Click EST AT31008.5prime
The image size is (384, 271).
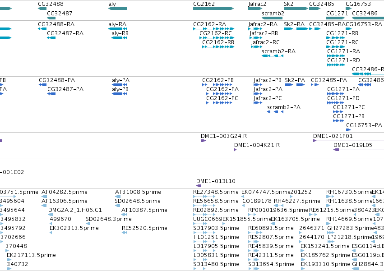pos(118,197)
